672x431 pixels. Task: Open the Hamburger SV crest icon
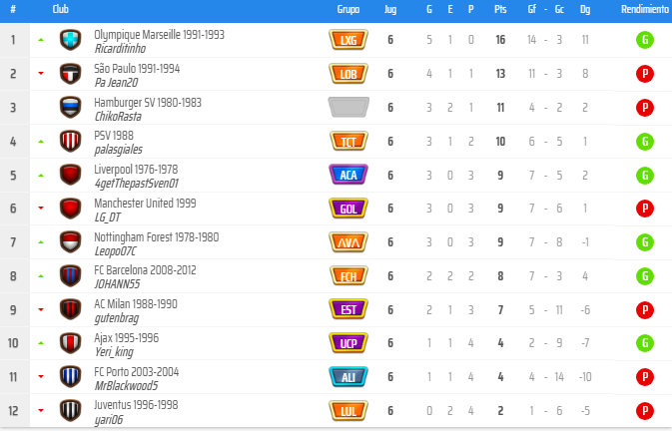click(70, 107)
